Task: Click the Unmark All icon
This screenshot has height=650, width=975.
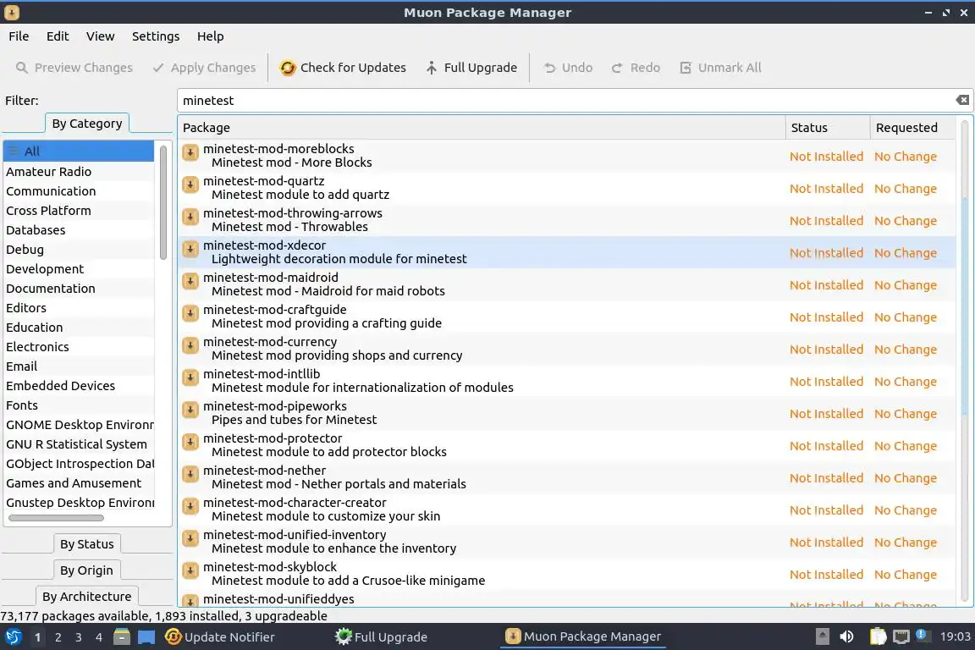Action: [x=686, y=68]
